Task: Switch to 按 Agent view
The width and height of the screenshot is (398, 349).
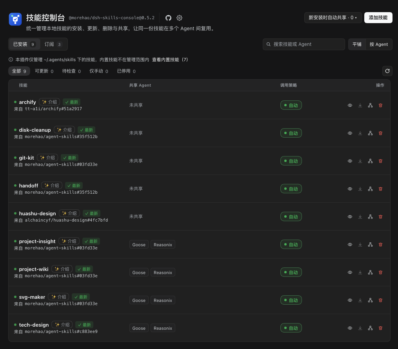Action: pyautogui.click(x=379, y=44)
